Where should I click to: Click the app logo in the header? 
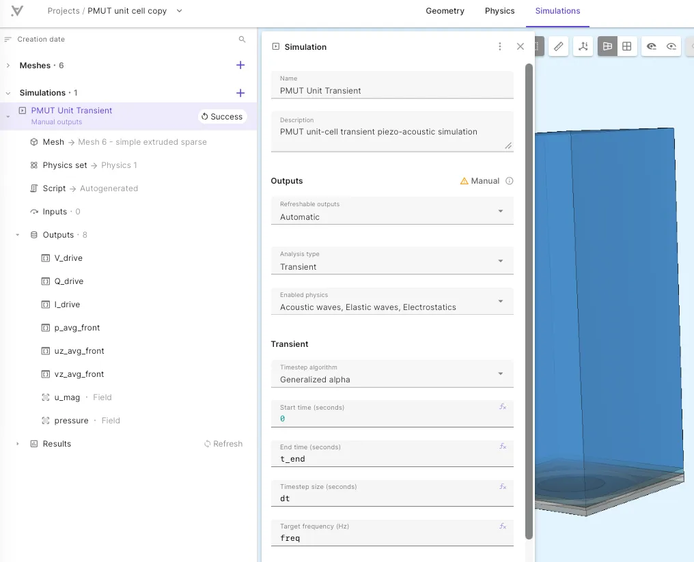click(17, 11)
